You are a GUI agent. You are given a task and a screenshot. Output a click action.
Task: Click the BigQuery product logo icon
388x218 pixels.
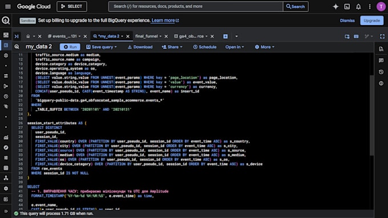[6, 21]
